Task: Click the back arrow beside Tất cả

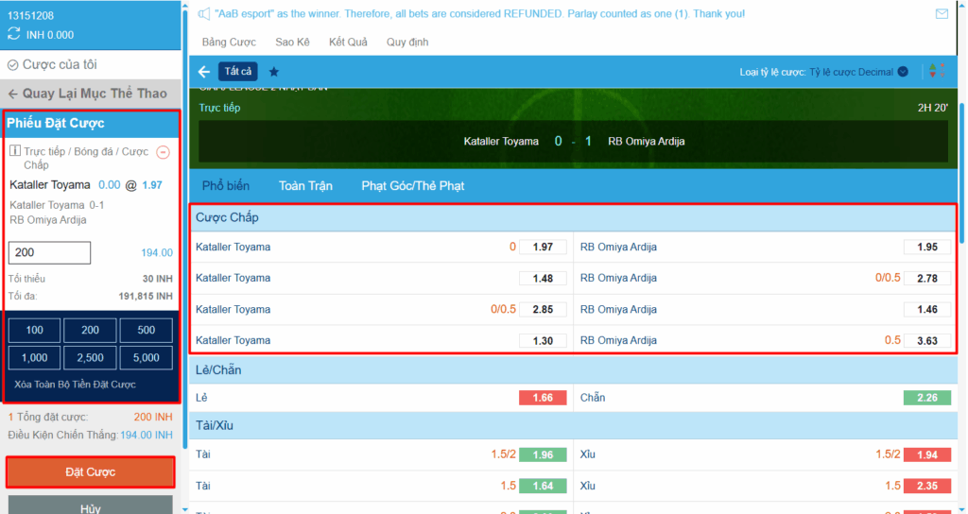Action: coord(204,72)
